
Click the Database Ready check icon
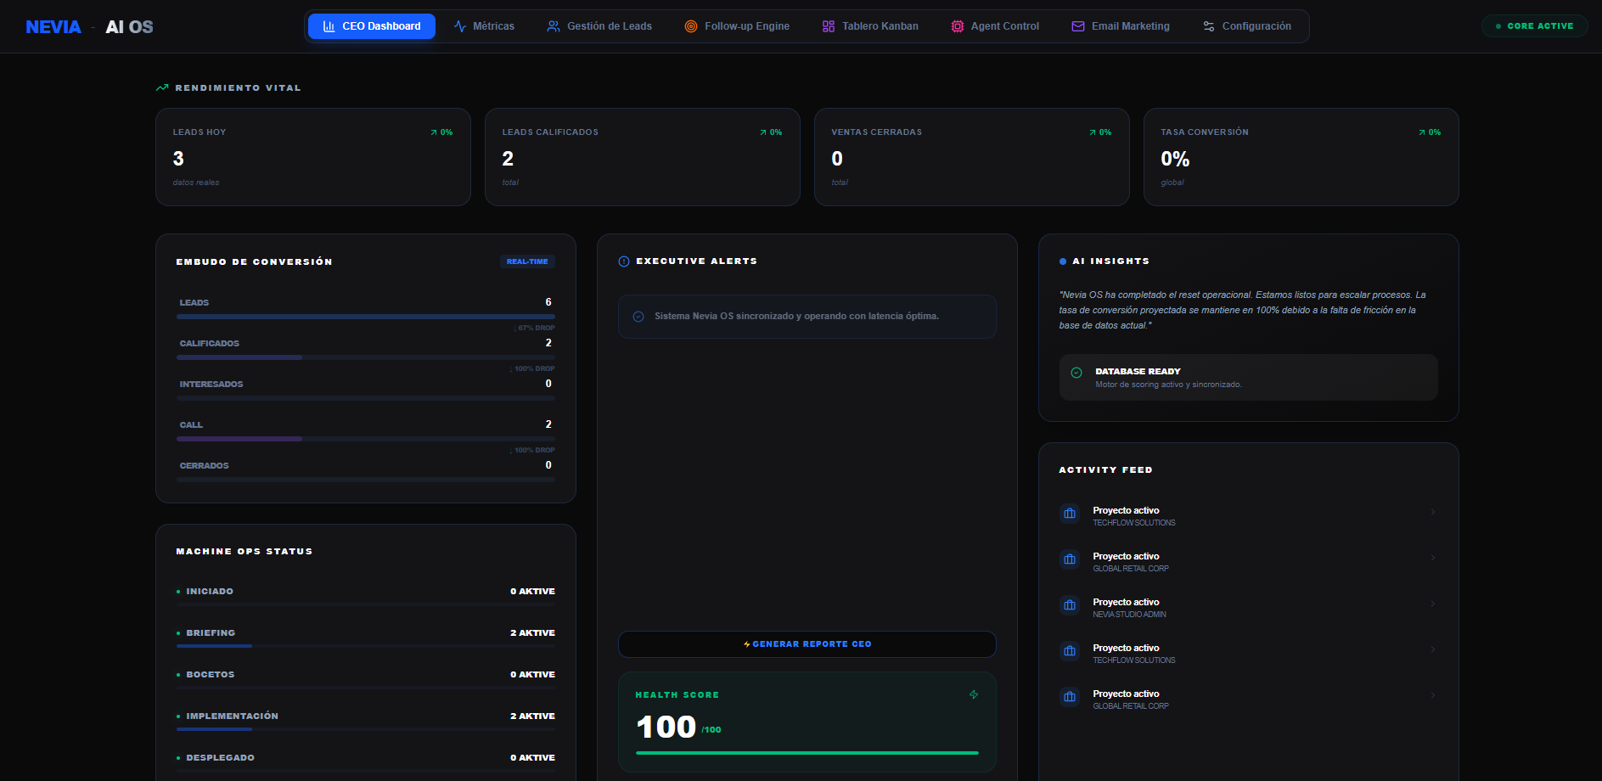pos(1076,373)
